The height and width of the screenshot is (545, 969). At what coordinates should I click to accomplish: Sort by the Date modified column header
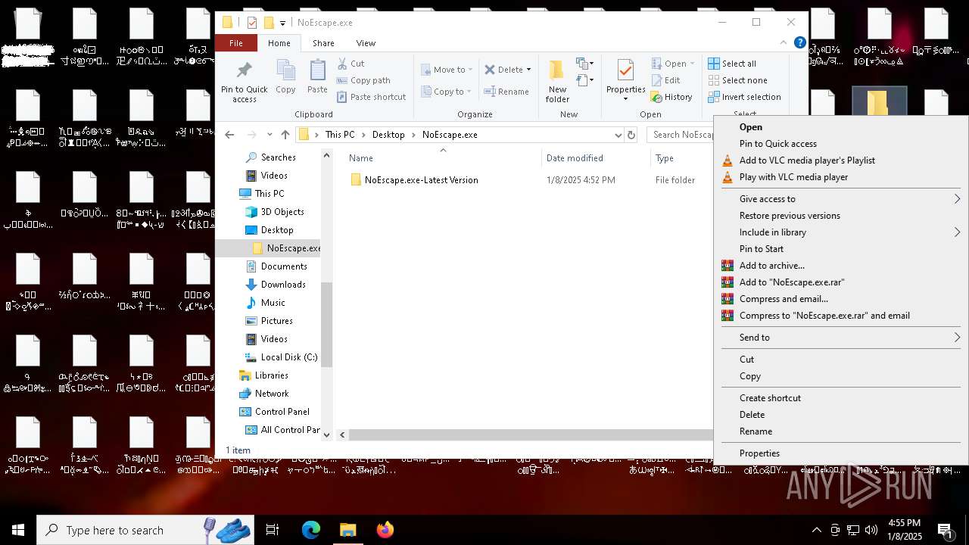[x=575, y=158]
